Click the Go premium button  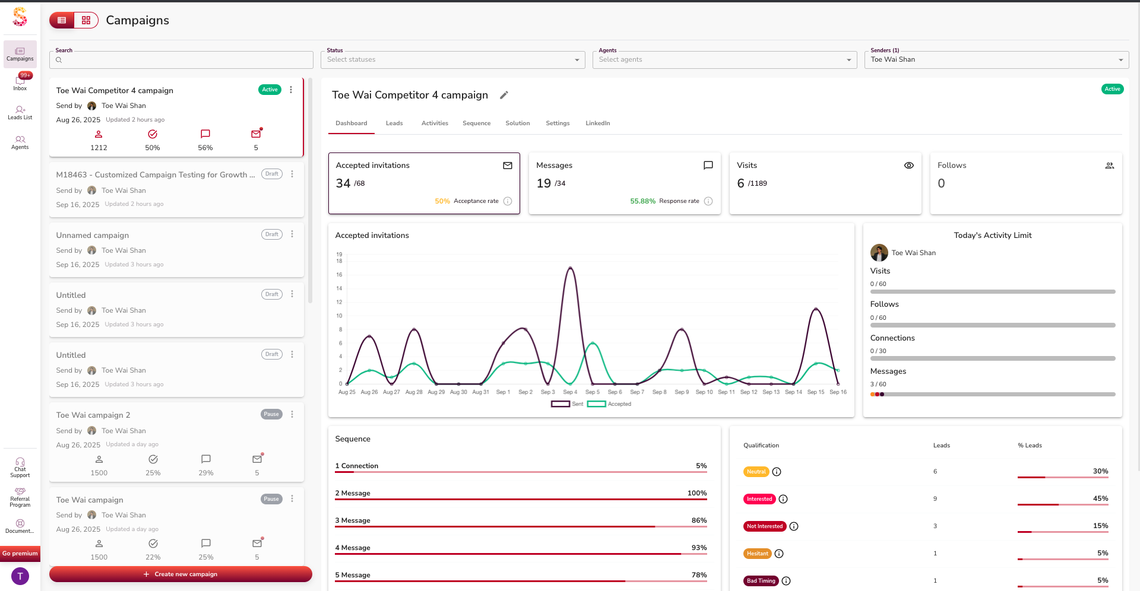pos(20,554)
